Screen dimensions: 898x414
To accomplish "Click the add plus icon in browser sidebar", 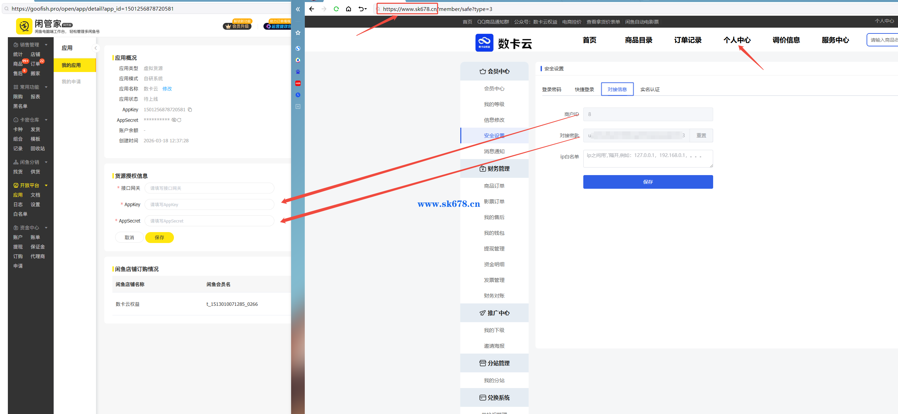I will tap(298, 106).
